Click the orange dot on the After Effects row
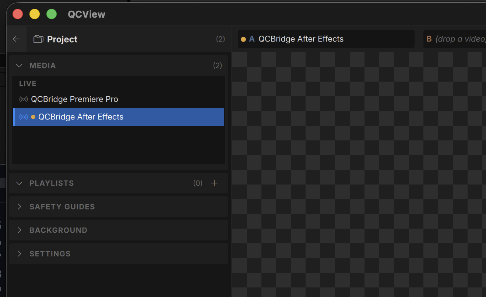 pos(33,117)
